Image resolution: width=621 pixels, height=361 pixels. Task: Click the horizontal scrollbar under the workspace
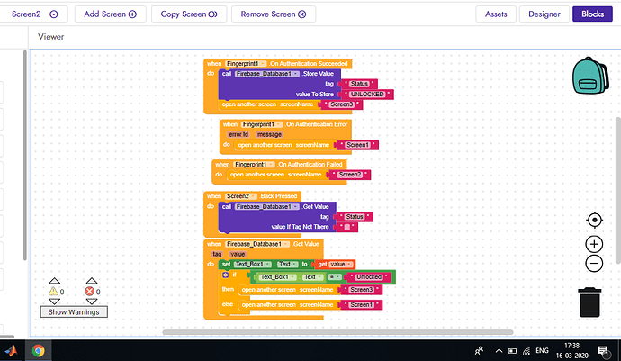click(x=337, y=332)
